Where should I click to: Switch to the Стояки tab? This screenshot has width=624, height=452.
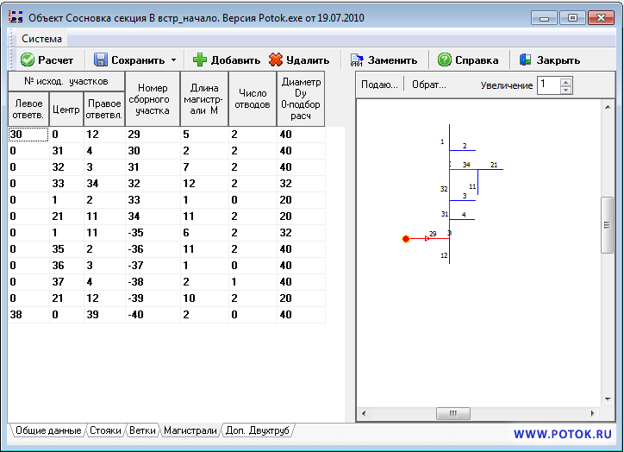[105, 430]
